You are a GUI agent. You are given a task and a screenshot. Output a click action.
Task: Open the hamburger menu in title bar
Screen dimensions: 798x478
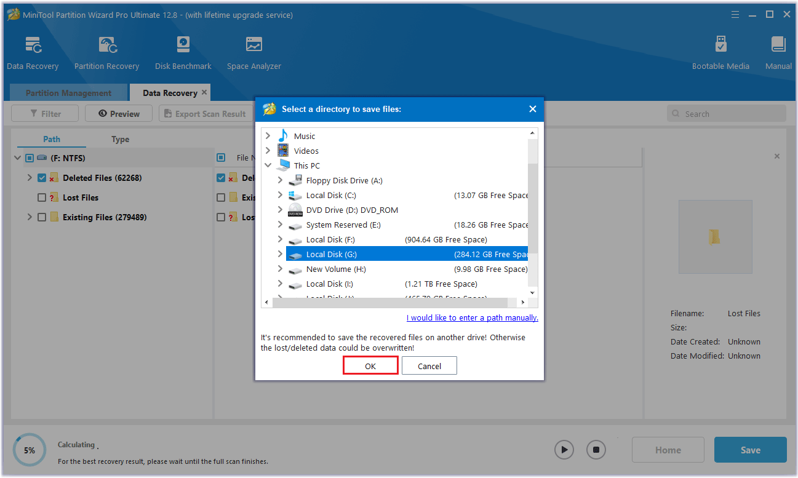(735, 14)
